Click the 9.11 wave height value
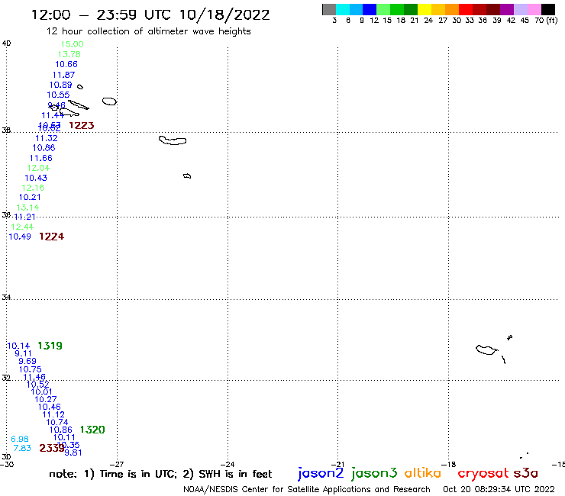Image resolution: width=565 pixels, height=496 pixels. (x=23, y=354)
